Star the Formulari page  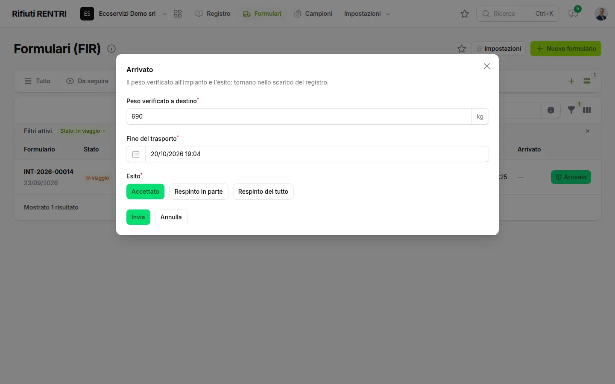462,49
